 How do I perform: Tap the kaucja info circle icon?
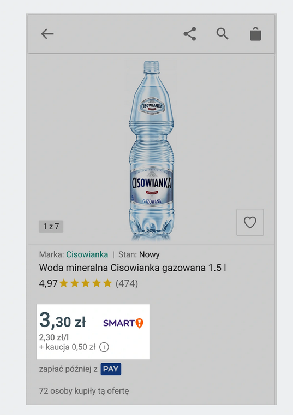tap(104, 347)
